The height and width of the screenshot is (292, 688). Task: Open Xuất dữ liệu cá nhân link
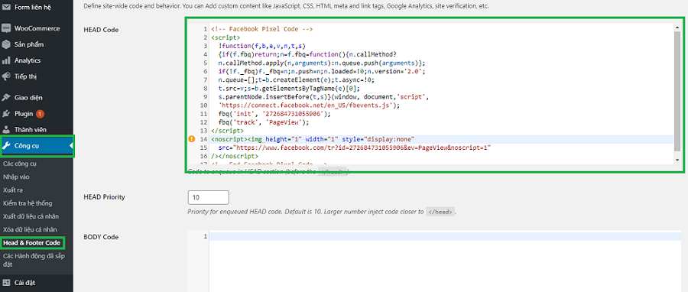point(31,216)
